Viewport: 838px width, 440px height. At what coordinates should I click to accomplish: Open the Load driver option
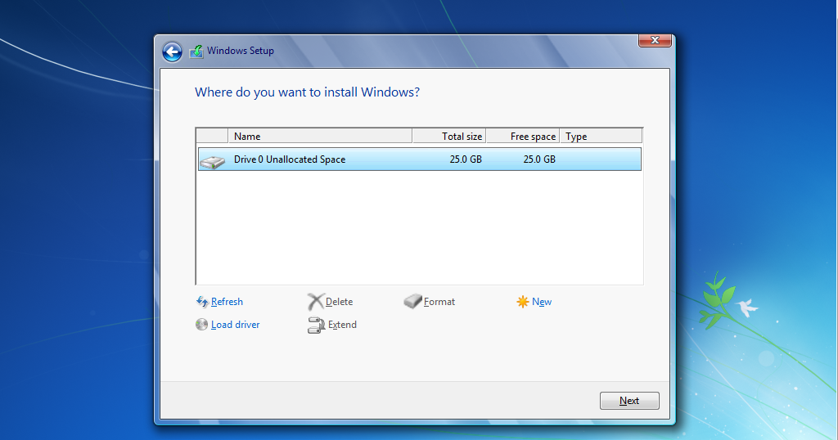point(235,325)
